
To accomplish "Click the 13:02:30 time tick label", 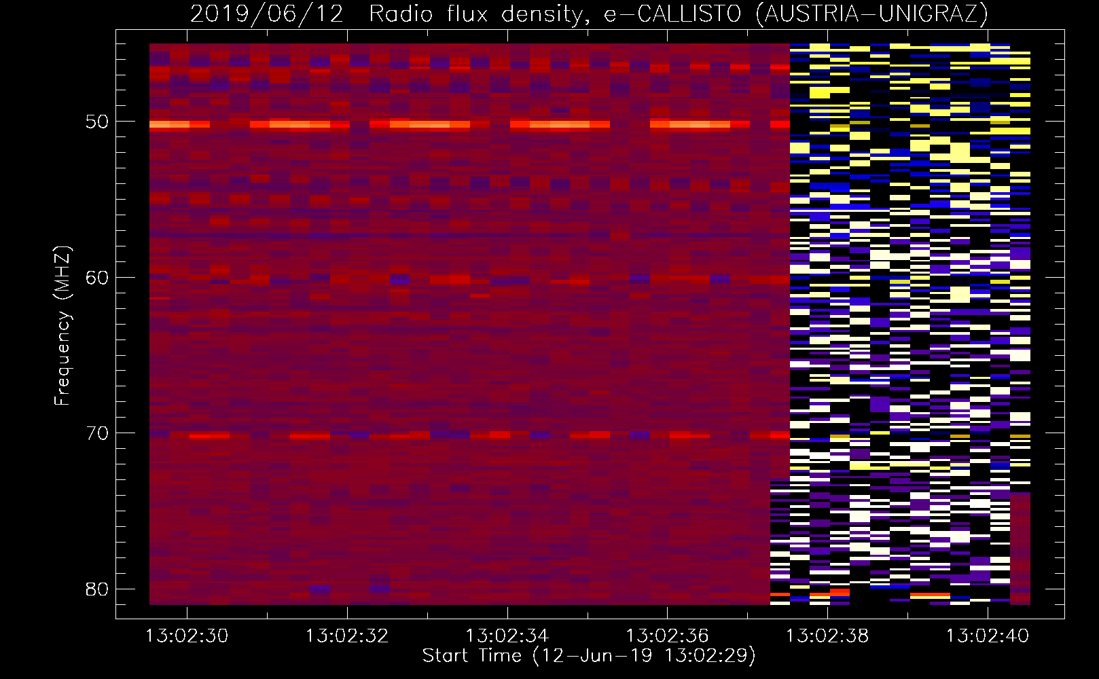I will coord(187,636).
